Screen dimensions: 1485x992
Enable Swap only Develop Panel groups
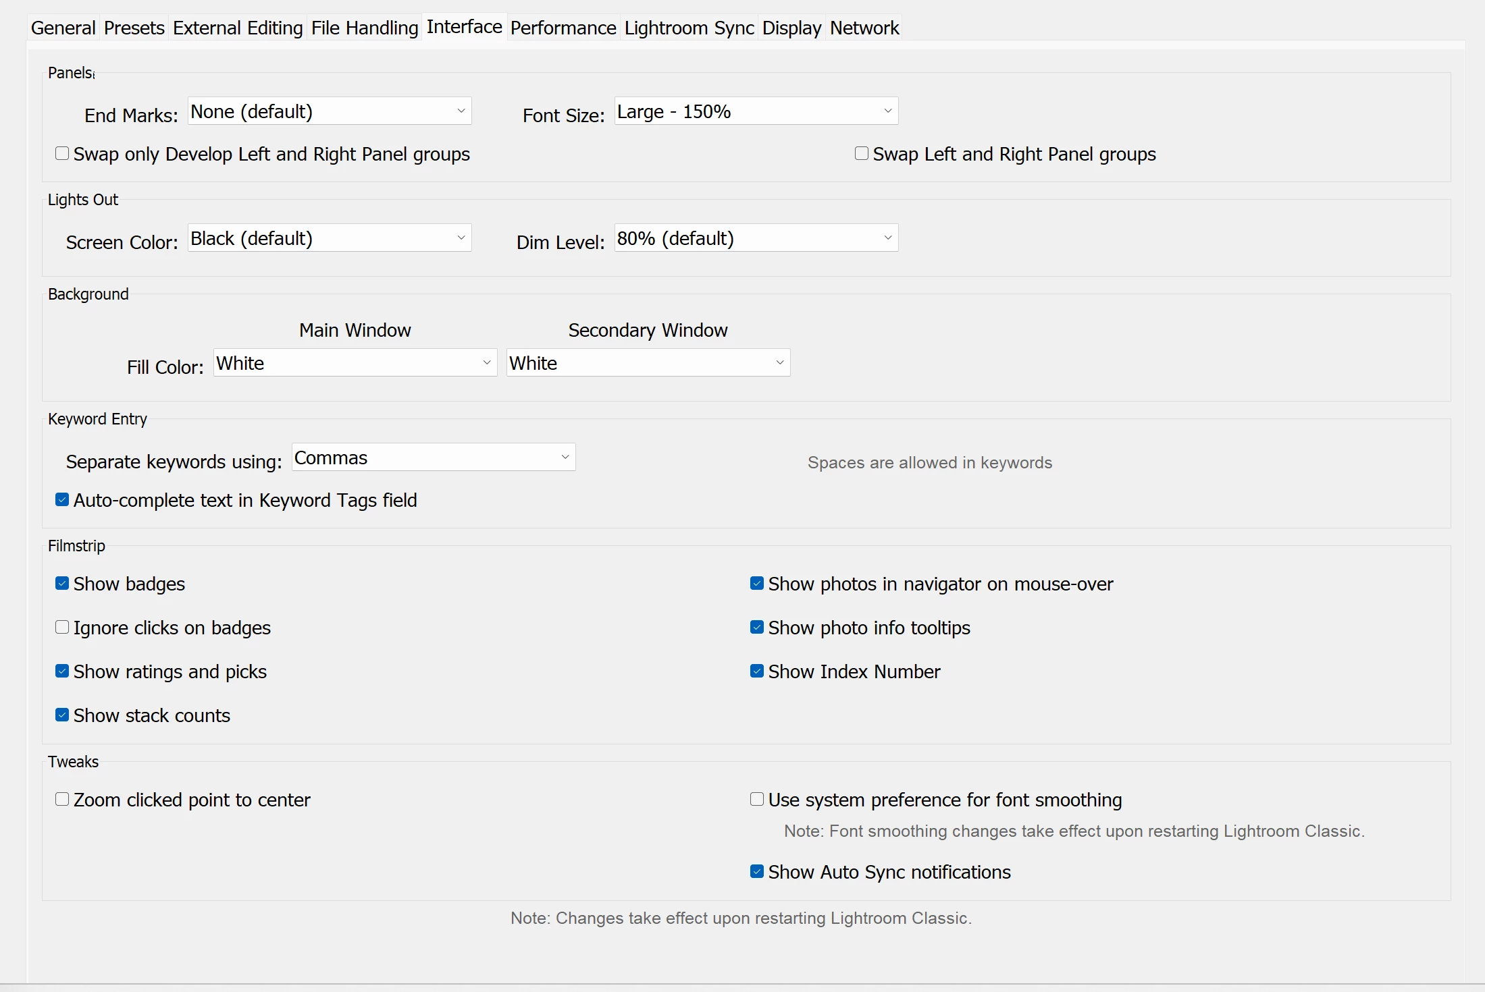pos(62,154)
